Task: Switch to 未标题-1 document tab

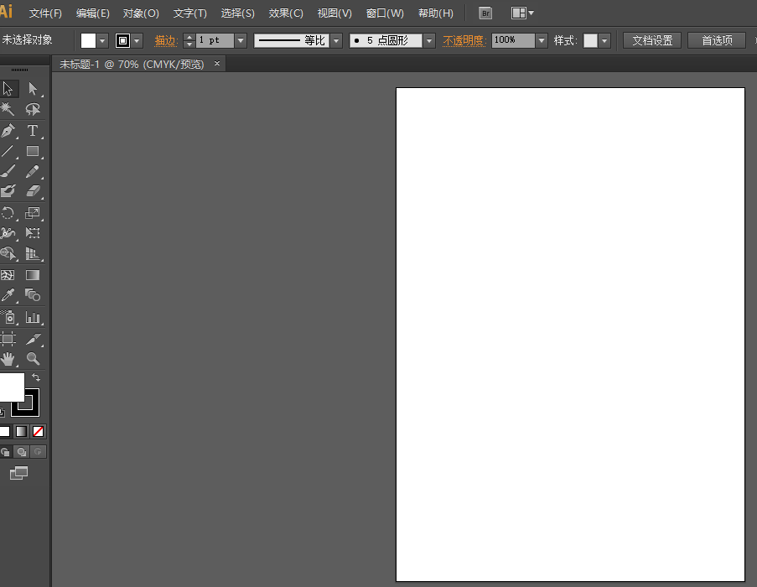Action: [132, 65]
